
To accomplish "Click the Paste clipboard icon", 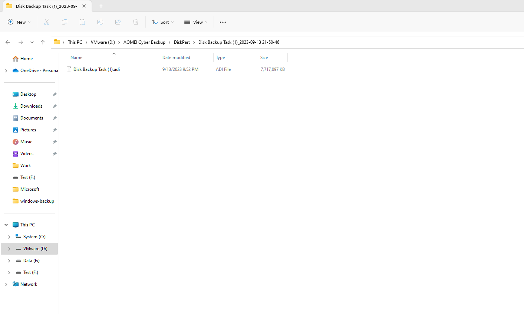I will pyautogui.click(x=82, y=22).
